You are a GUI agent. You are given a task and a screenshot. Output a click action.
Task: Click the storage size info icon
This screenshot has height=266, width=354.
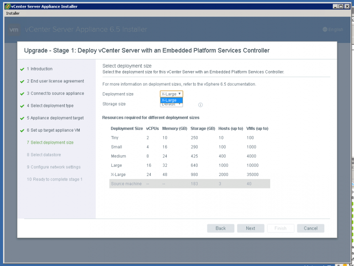point(200,105)
